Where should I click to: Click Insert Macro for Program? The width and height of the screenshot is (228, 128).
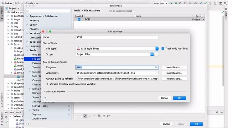tap(174, 67)
